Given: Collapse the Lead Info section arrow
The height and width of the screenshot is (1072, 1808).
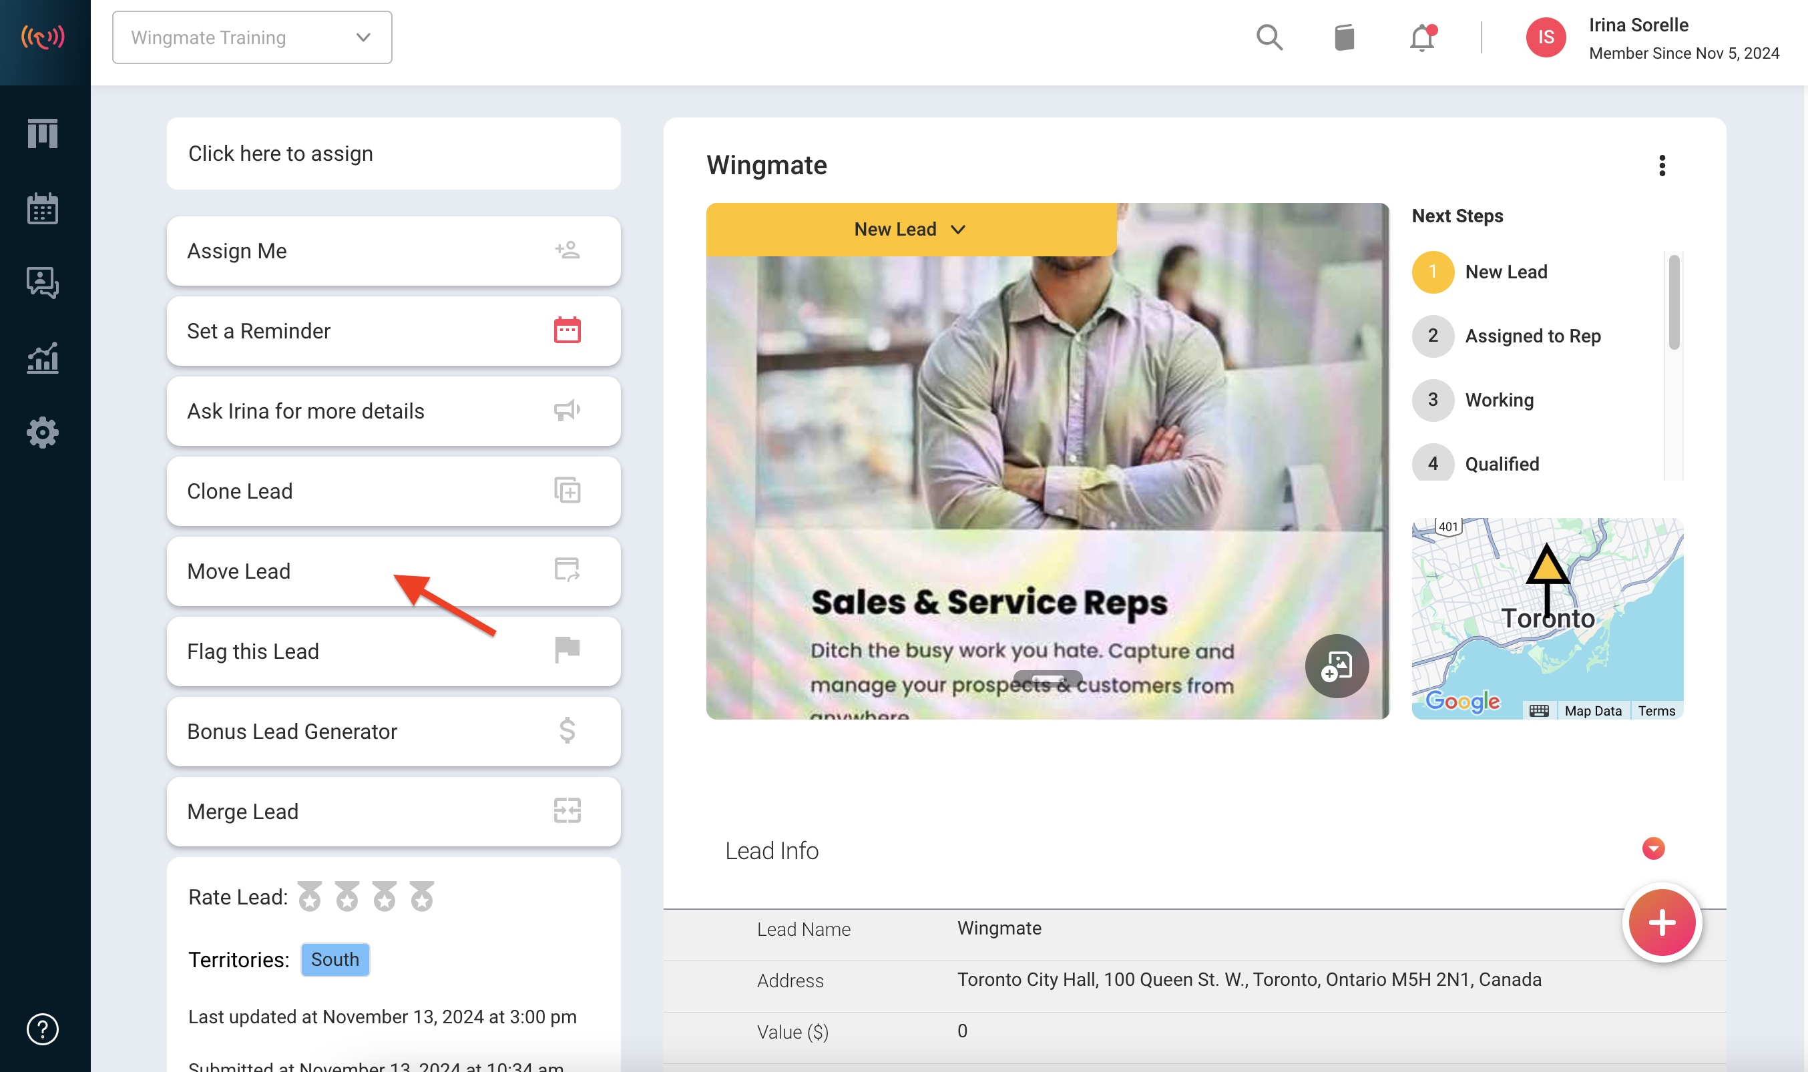Looking at the screenshot, I should coord(1652,848).
